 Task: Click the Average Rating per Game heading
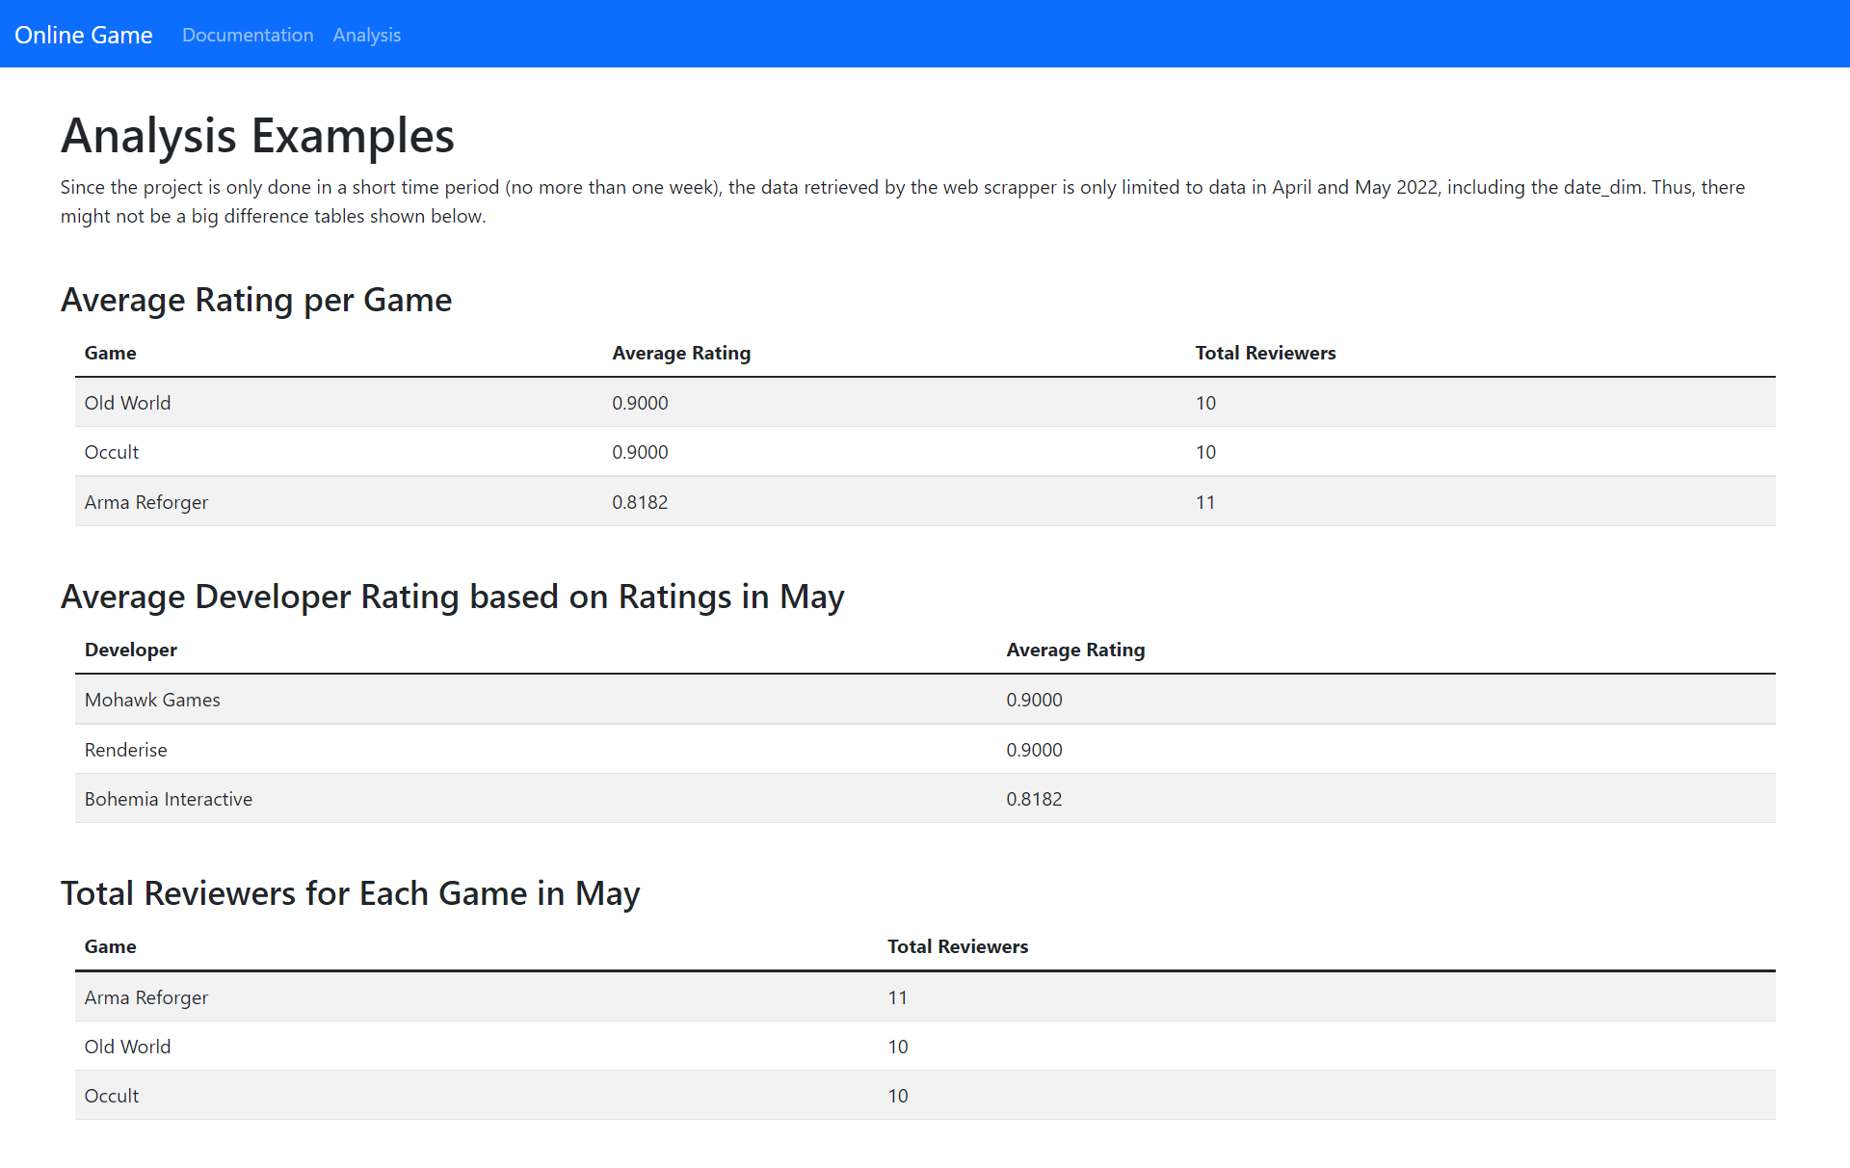tap(256, 300)
